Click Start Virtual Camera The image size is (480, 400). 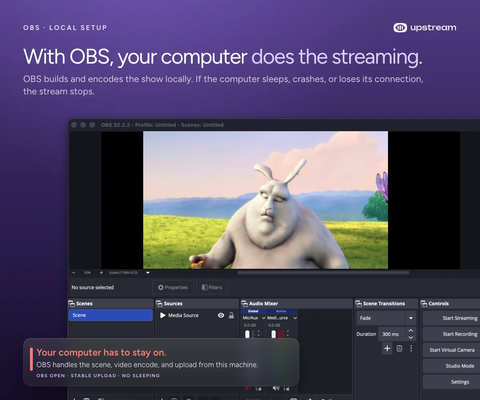[452, 350]
